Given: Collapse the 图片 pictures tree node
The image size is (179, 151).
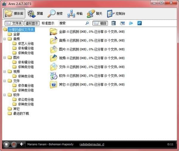Looking at the screenshot, I should tap(5, 57).
